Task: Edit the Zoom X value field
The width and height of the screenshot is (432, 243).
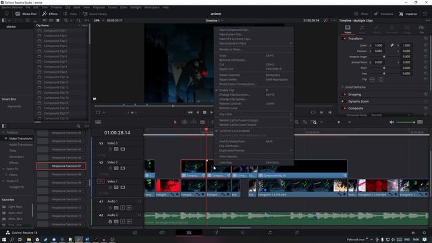Action: point(378,45)
